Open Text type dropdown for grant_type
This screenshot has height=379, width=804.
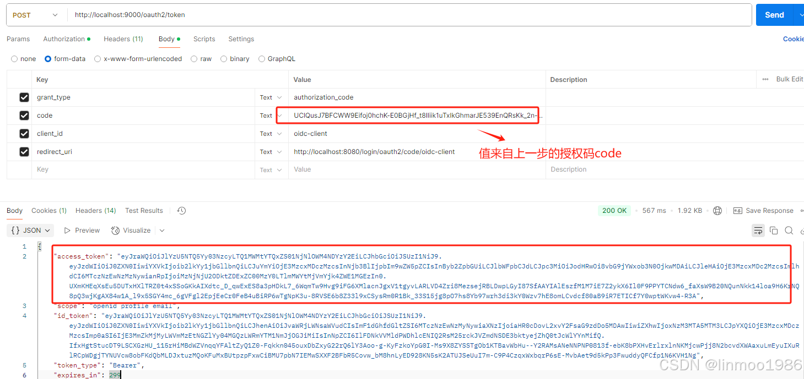[271, 97]
